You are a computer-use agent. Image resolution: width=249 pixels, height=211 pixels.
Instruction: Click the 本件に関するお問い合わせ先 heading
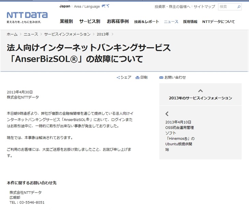click(x=32, y=183)
